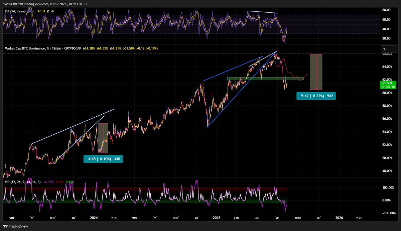
Task: Click the green countdown badge showing 01:47:10
Action: point(389,86)
